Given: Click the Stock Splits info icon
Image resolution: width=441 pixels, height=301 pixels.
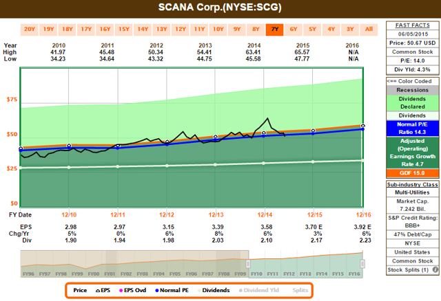Looking at the screenshot, I should 435,269.
